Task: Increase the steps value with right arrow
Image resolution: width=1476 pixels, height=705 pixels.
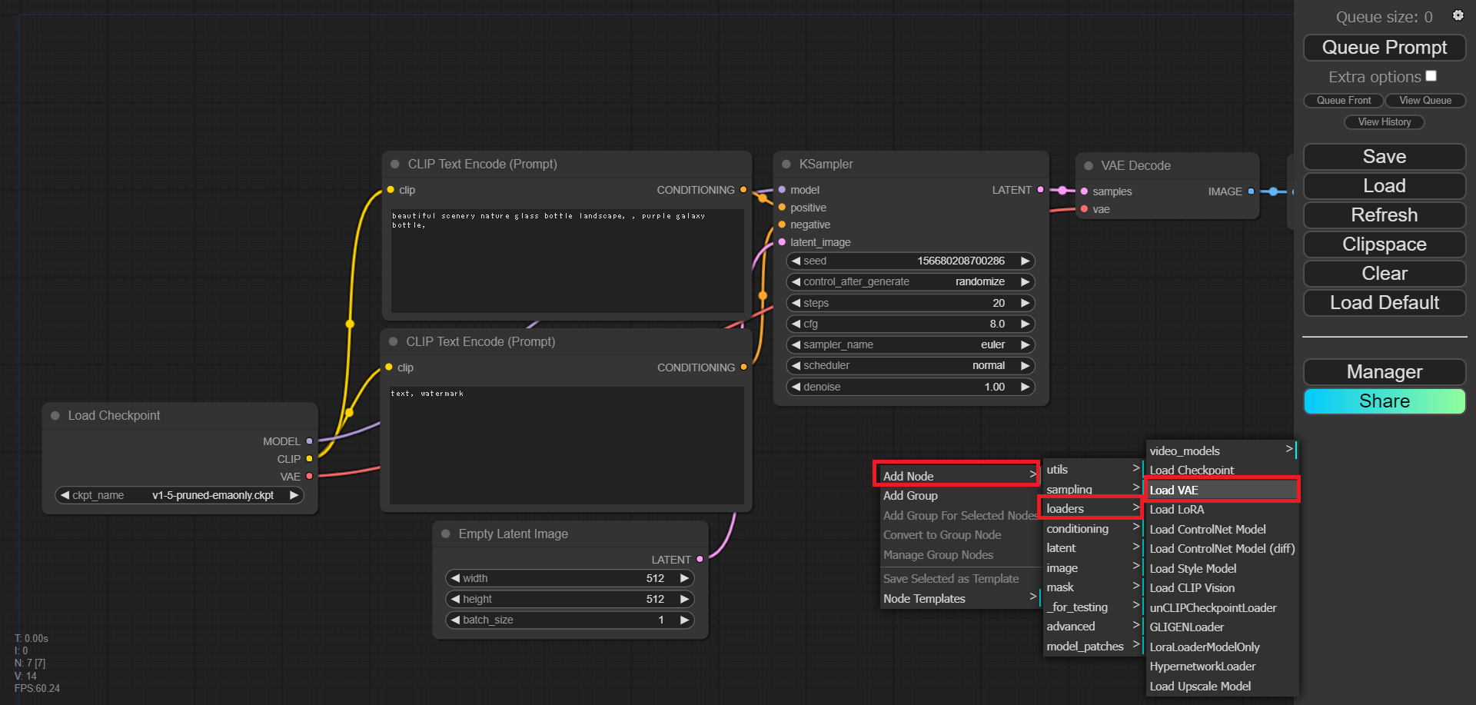Action: coord(1025,303)
